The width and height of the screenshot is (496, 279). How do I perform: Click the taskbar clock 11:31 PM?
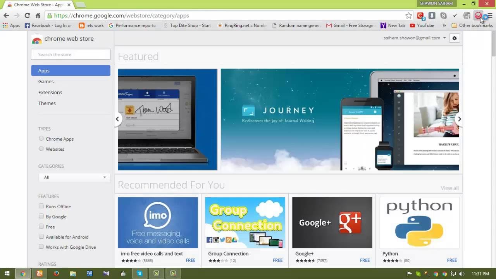point(480,274)
